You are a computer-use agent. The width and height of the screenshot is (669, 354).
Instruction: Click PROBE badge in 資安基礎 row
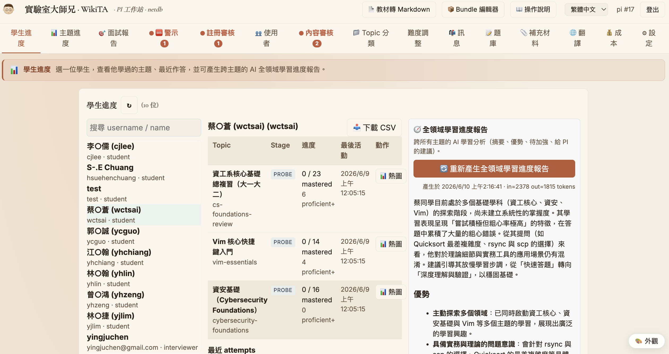283,290
